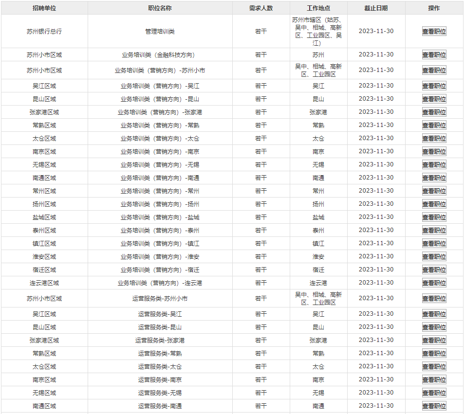The width and height of the screenshot is (465, 414).
Task: Click the 盐城区域 recruiting unit cell
Action: point(44,217)
